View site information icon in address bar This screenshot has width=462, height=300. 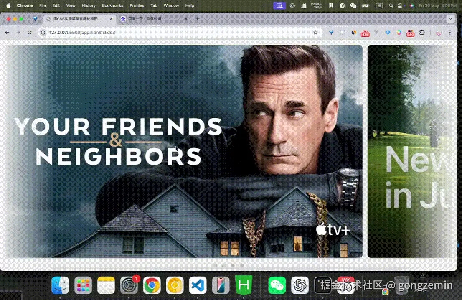43,33
